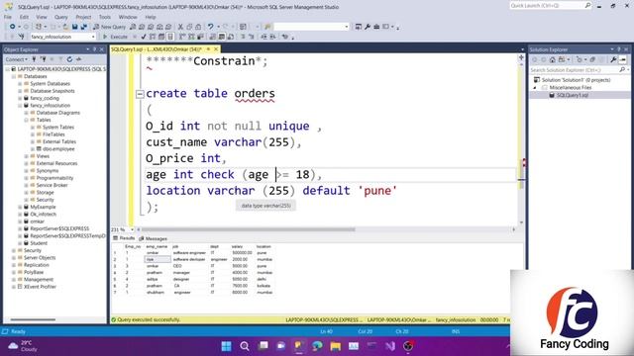Click the editor horizontal scrollbar
The width and height of the screenshot is (634, 356).
click(x=249, y=229)
